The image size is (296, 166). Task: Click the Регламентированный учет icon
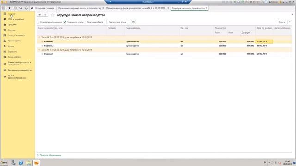[x=5, y=70]
